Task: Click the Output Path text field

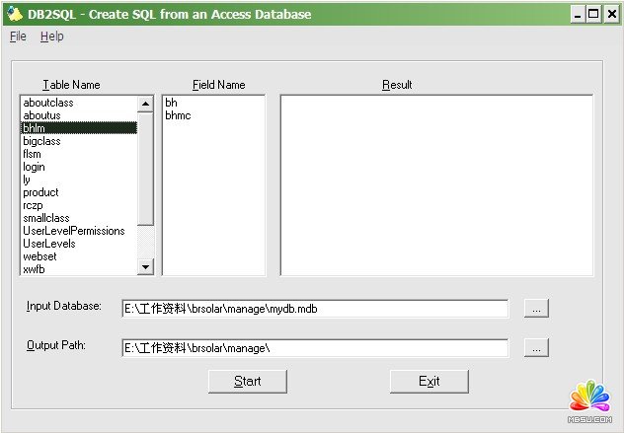Action: (314, 348)
